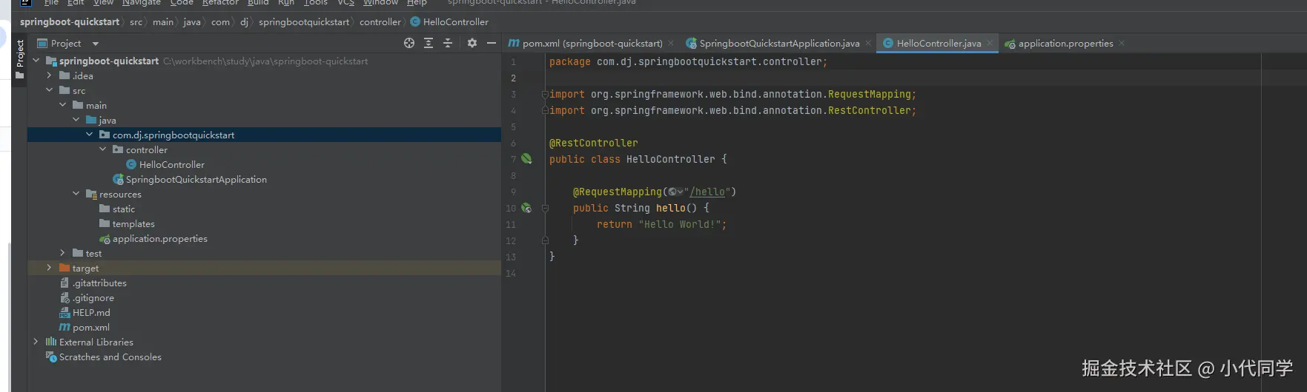Collapse the com.dj.springbootquickstart package
Image resolution: width=1307 pixels, height=392 pixels.
pyautogui.click(x=89, y=135)
